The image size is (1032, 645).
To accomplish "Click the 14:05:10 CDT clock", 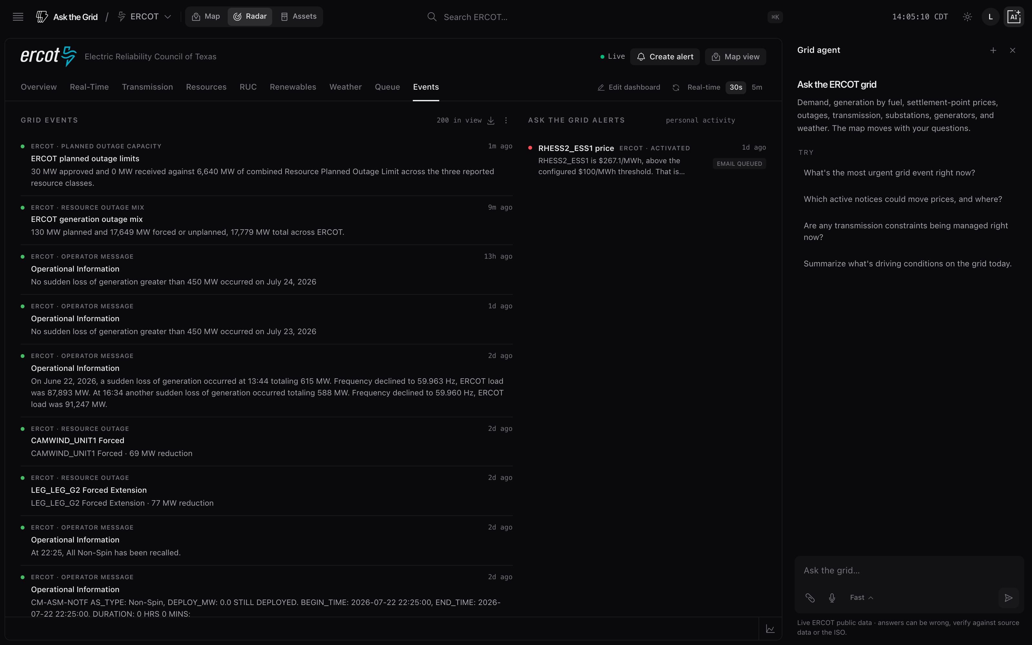I will point(920,17).
